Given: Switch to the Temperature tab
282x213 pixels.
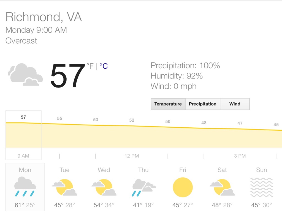Looking at the screenshot, I should 168,104.
